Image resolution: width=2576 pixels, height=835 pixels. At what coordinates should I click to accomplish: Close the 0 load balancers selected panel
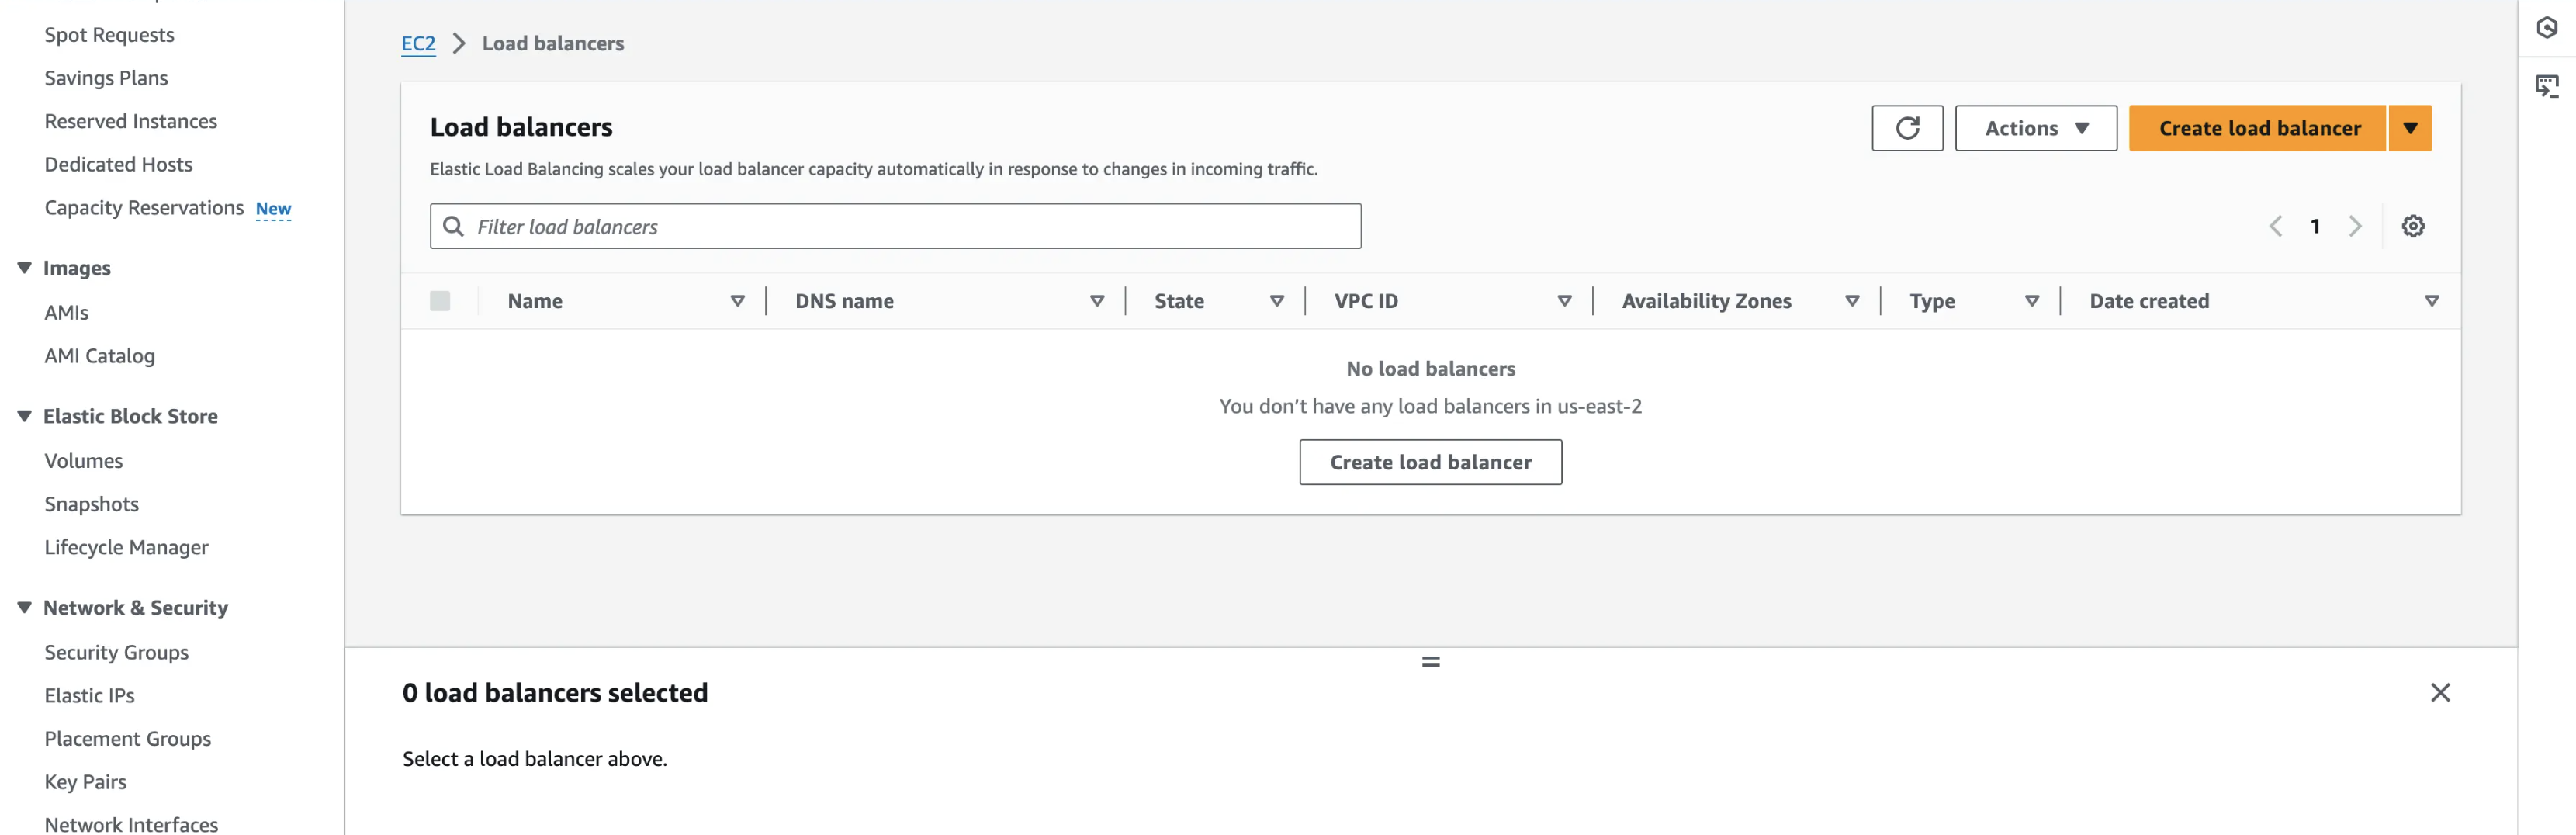(x=2440, y=692)
